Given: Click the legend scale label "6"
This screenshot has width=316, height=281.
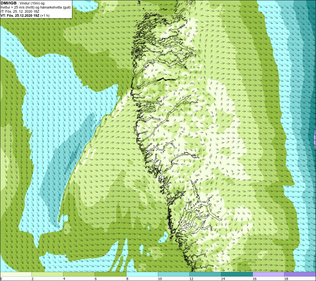Looking at the screenshot, I should (96, 279).
